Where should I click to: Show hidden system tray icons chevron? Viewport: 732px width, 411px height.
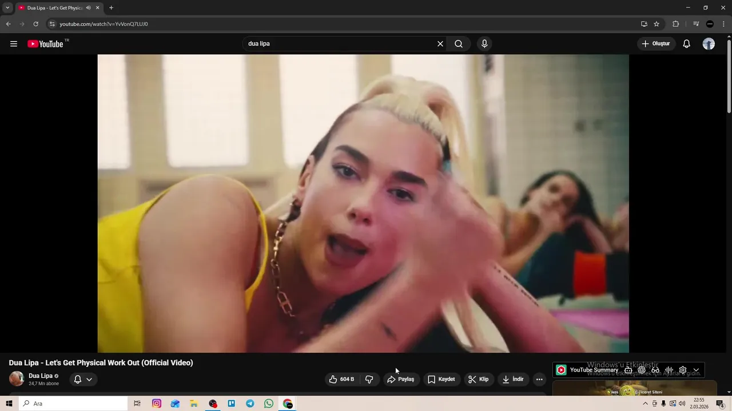tap(646, 404)
